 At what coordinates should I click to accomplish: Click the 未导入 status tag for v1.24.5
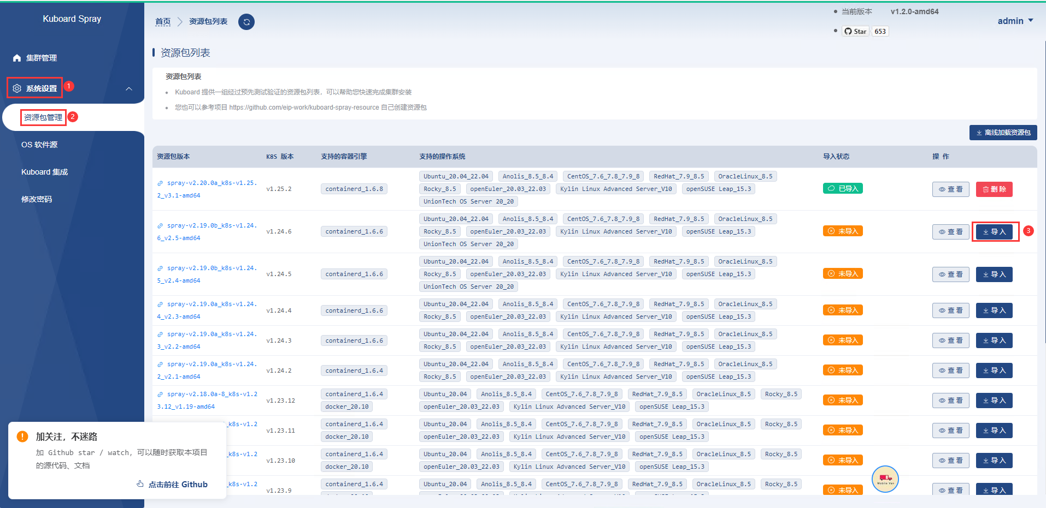tap(843, 274)
